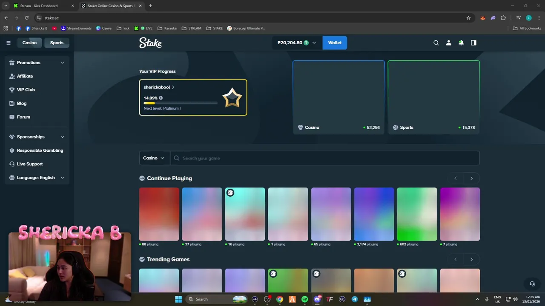Open the game thumbnail with 88 playing
The image size is (545, 306).
(x=159, y=214)
